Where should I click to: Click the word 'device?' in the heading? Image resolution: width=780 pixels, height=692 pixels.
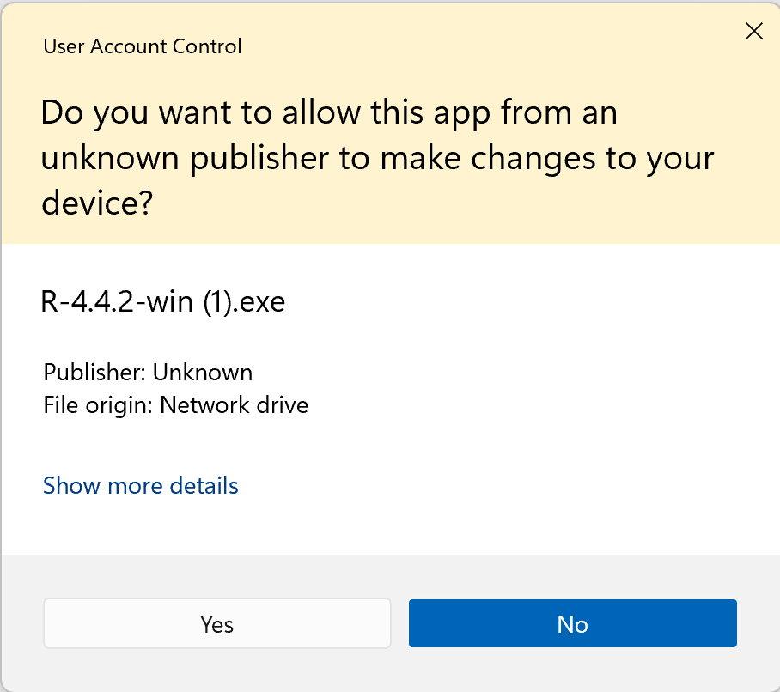97,206
